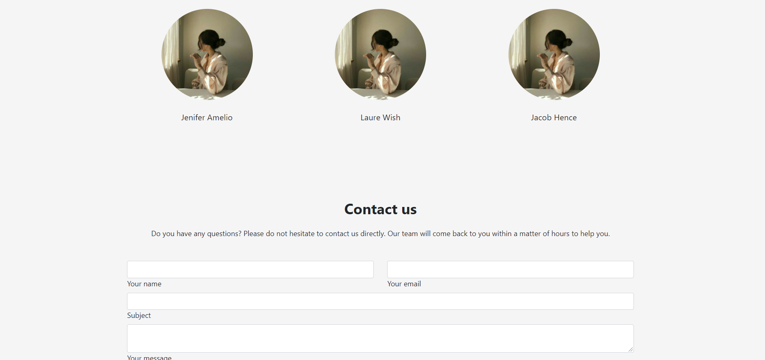Click Jacob Hence's circular profile photo

tap(554, 54)
